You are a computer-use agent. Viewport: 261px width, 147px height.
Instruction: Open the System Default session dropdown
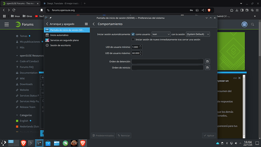(198, 34)
